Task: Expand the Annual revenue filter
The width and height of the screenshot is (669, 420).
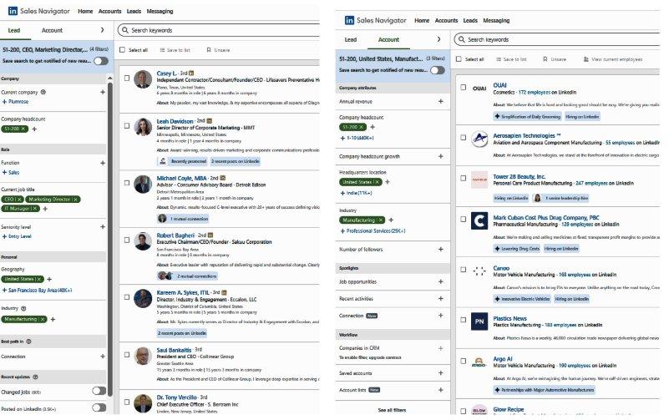Action: (441, 102)
